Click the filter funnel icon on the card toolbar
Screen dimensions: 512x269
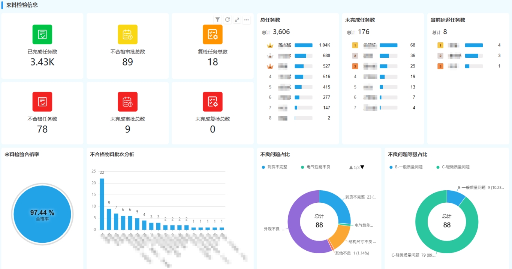(x=217, y=20)
